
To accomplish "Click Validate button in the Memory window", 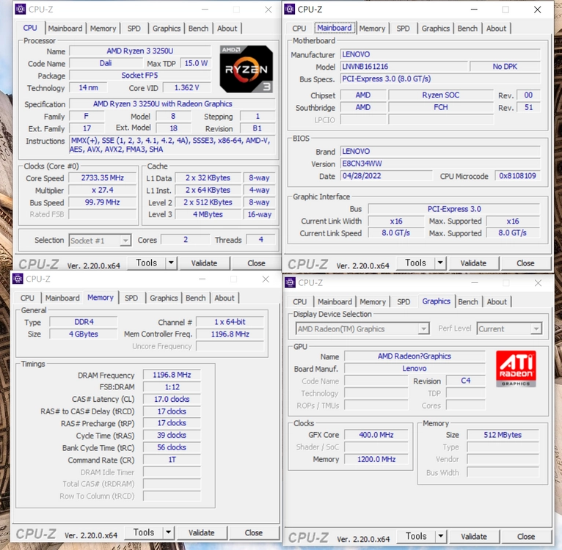I will point(202,532).
